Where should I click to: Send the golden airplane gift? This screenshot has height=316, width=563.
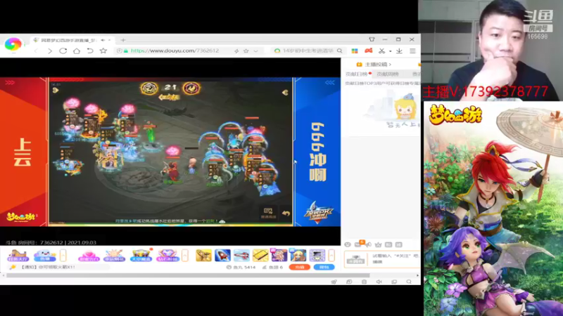(203, 256)
